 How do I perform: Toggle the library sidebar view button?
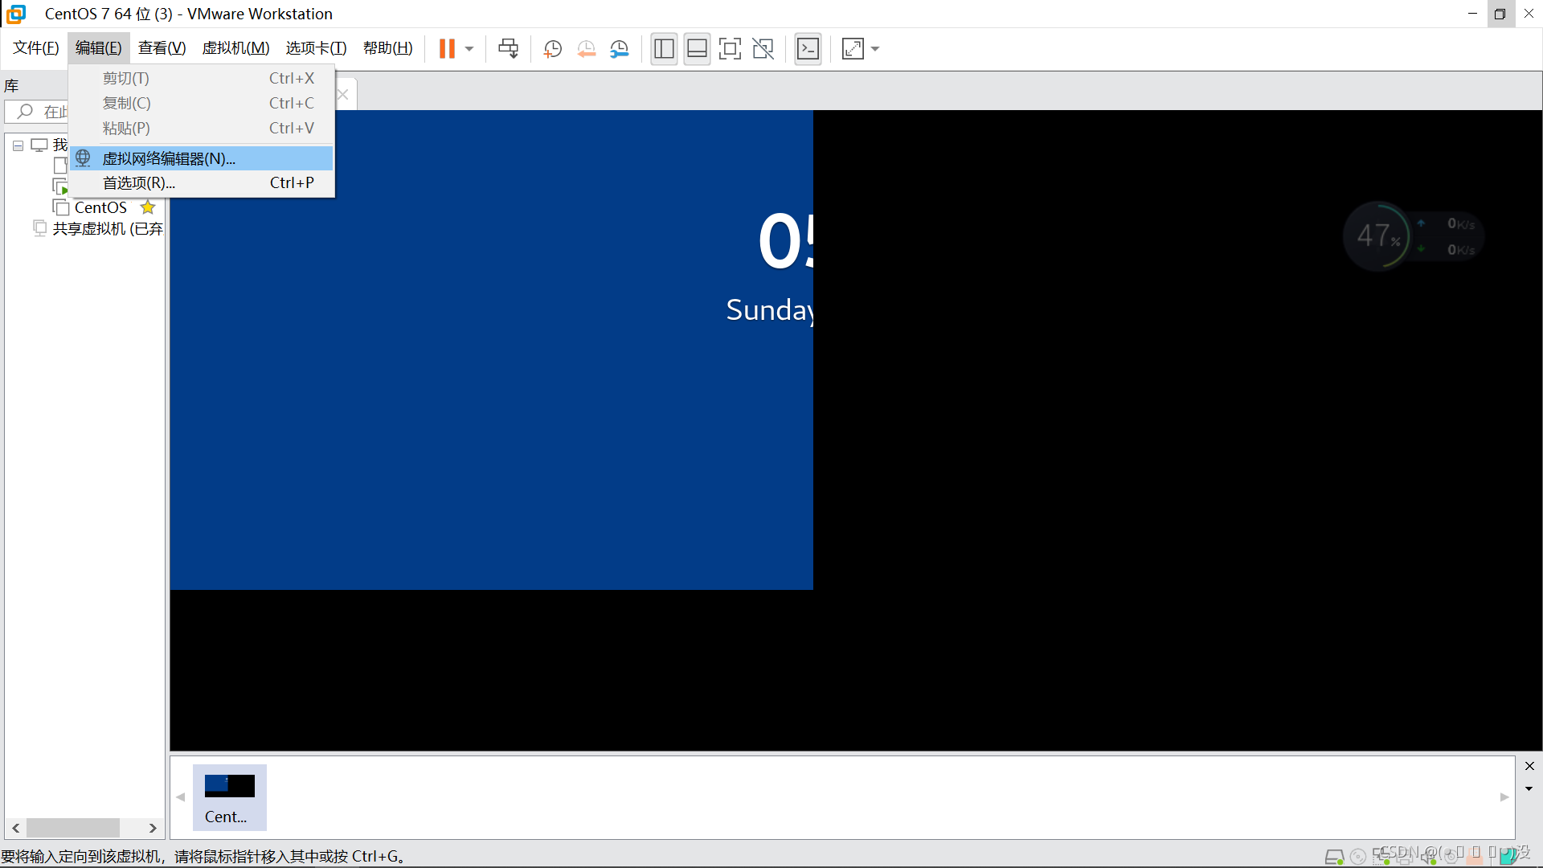tap(664, 49)
